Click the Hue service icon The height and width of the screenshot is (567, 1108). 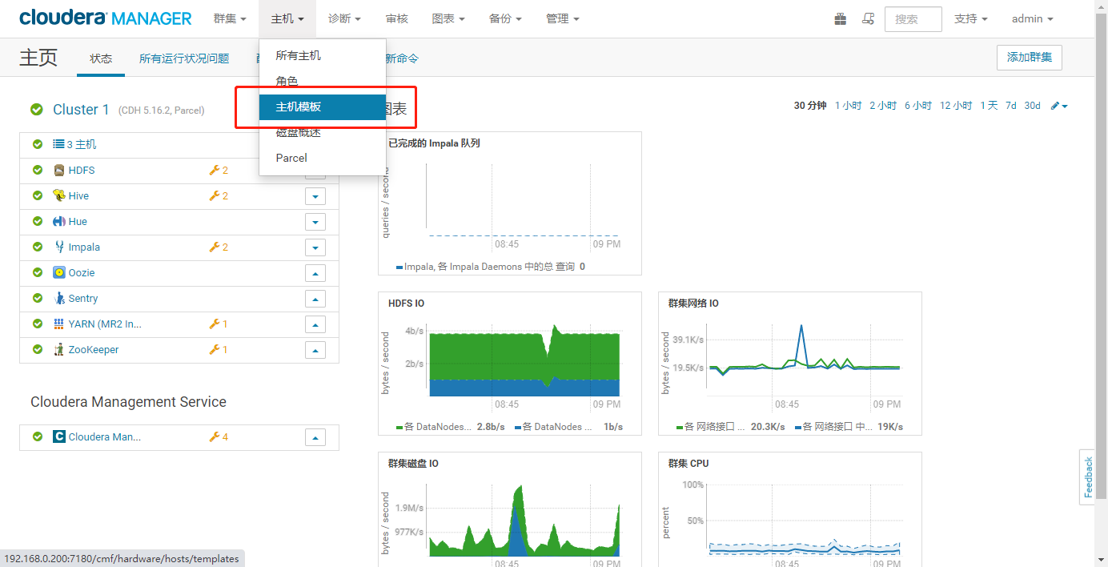[59, 221]
